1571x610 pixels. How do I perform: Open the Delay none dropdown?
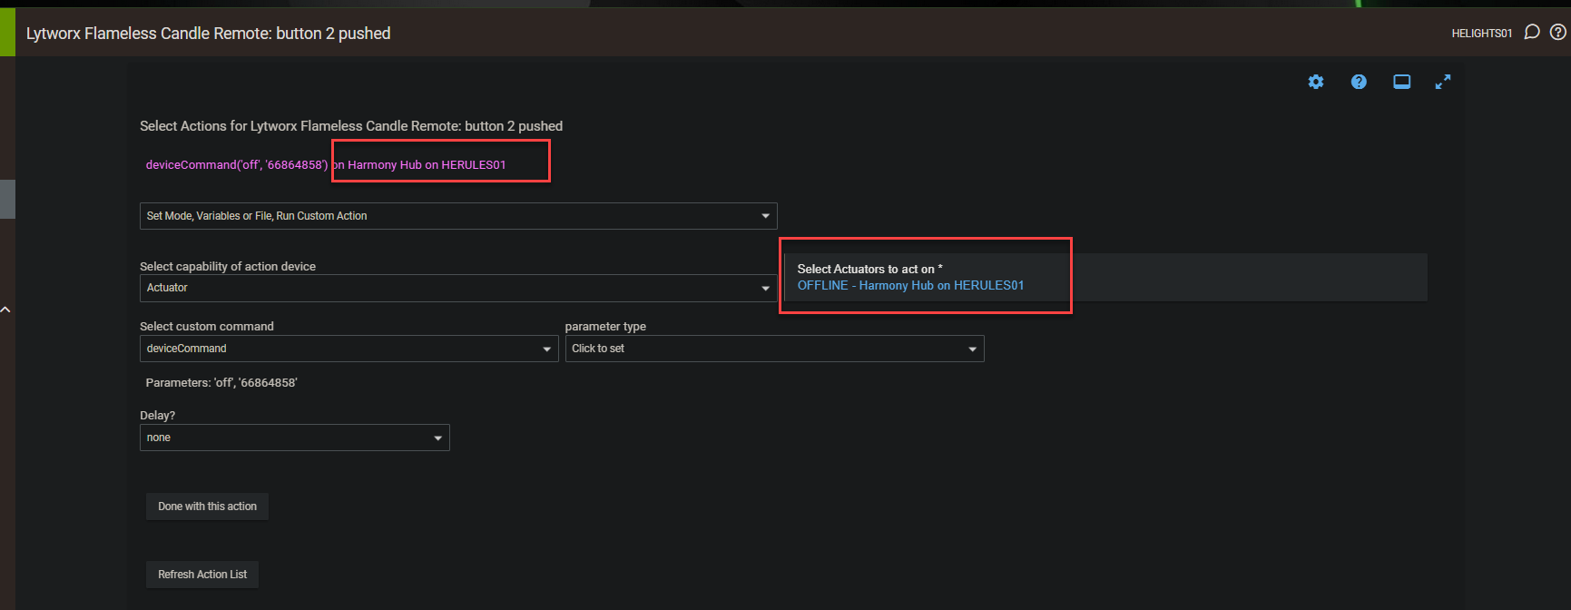pos(294,438)
